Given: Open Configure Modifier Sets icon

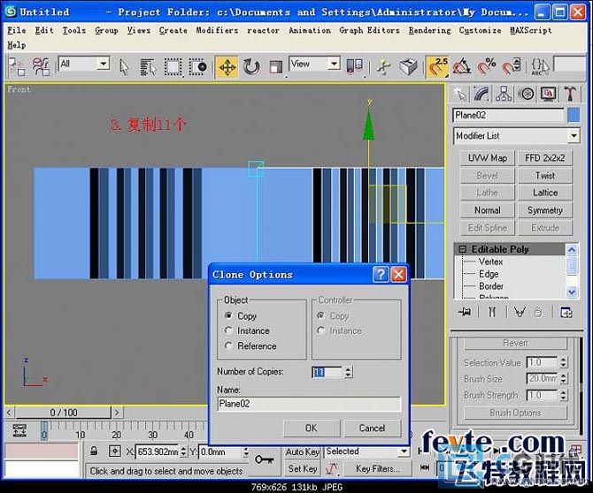Looking at the screenshot, I should (566, 312).
